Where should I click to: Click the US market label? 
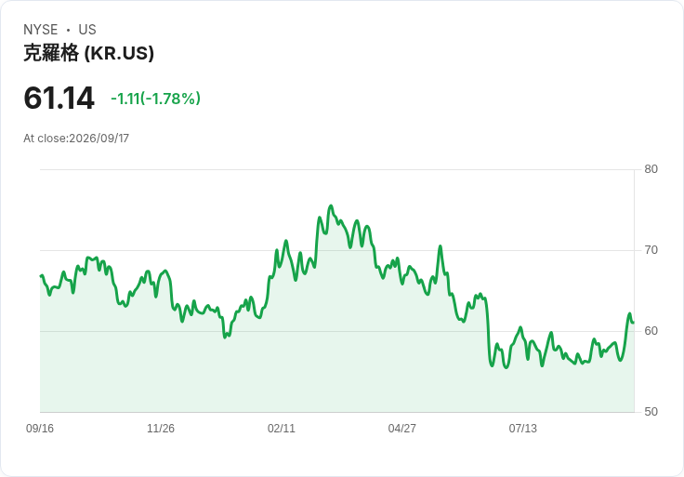pos(87,30)
